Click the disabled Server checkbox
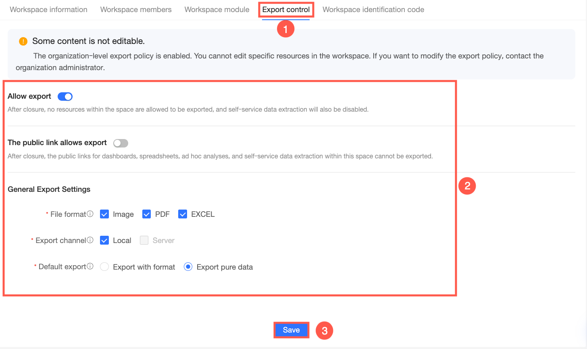The width and height of the screenshot is (587, 349). click(144, 241)
